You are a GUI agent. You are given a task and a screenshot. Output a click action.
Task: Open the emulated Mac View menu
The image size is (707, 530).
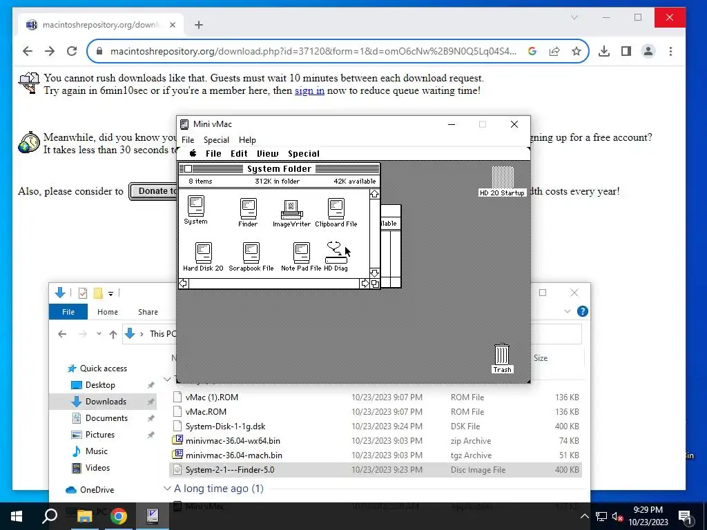pyautogui.click(x=268, y=154)
